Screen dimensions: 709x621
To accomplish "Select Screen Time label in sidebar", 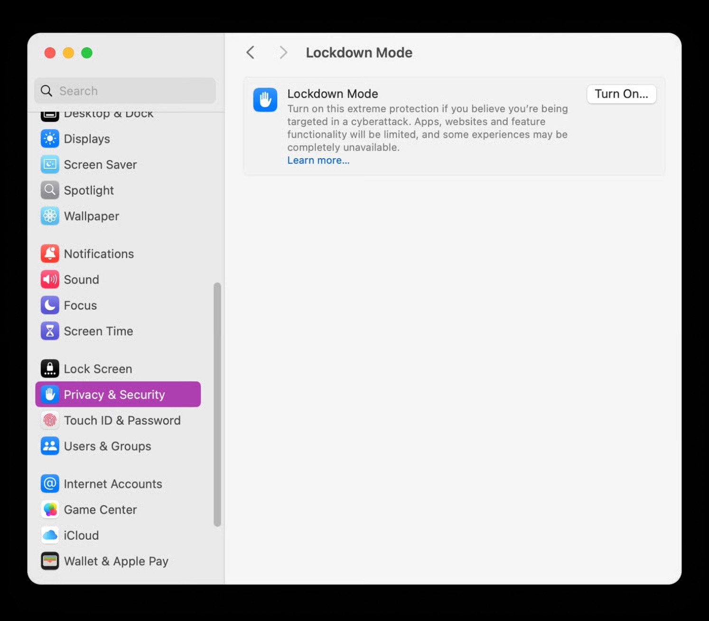I will tap(98, 331).
